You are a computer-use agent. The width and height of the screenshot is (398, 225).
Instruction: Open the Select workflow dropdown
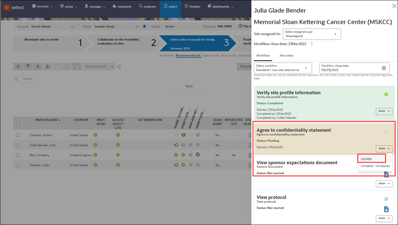pos(283,68)
